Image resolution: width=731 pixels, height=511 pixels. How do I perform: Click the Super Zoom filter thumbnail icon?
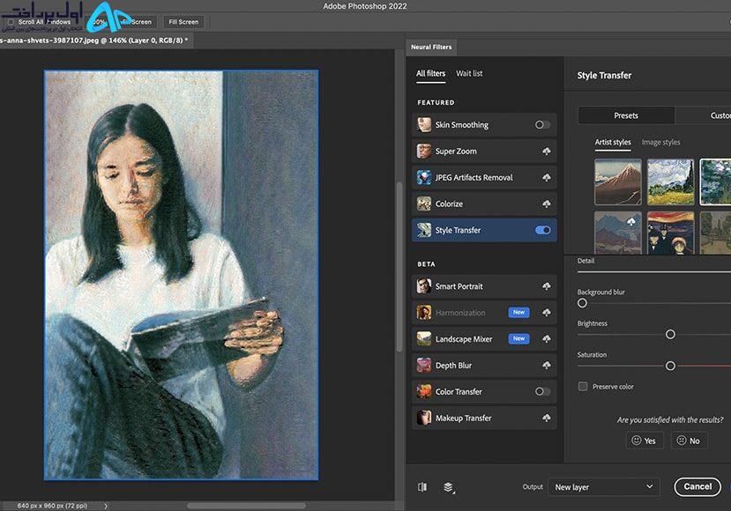[424, 151]
